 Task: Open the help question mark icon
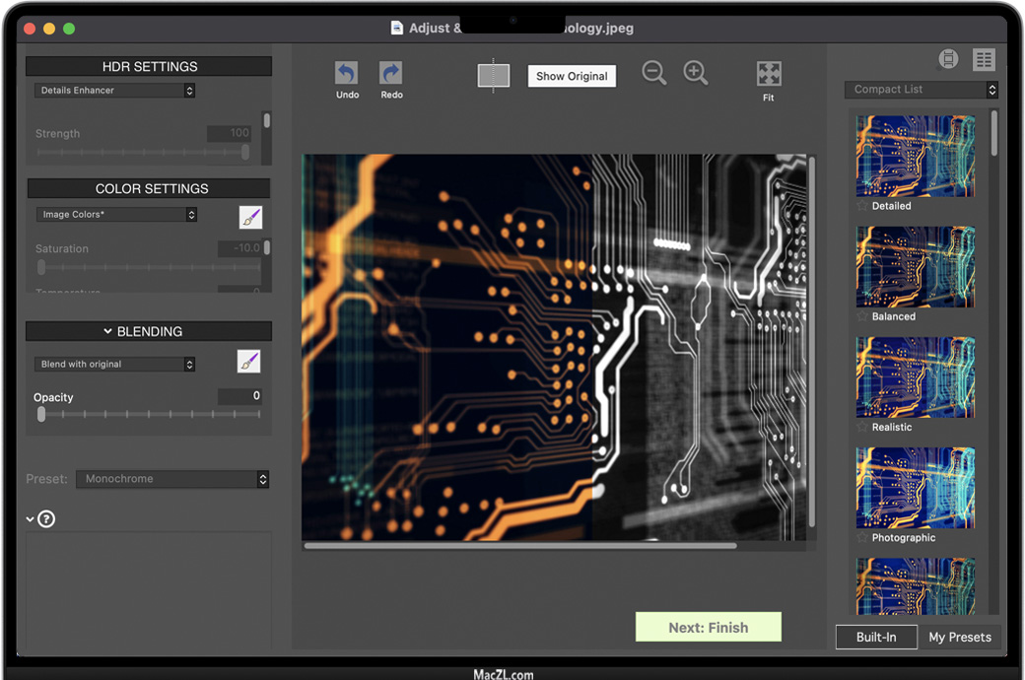pyautogui.click(x=46, y=519)
